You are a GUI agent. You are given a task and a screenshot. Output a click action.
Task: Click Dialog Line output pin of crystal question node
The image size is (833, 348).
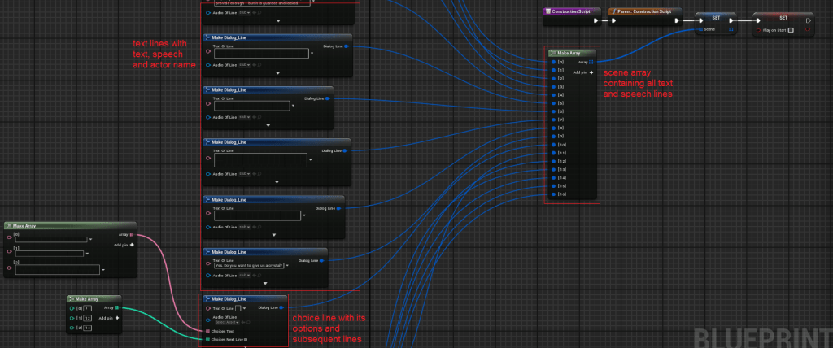[x=321, y=261]
